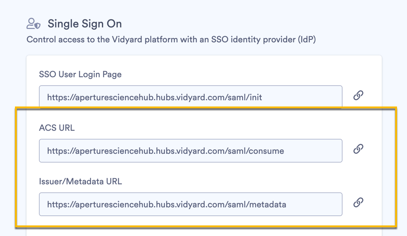
Task: Click the SSO User Login Page label
Action: [x=80, y=74]
